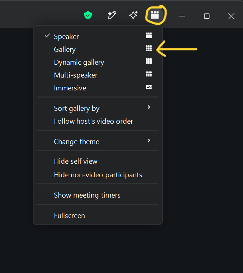Viewport: 243px width, 273px height.
Task: Maximize the meeting window
Action: [x=207, y=16]
